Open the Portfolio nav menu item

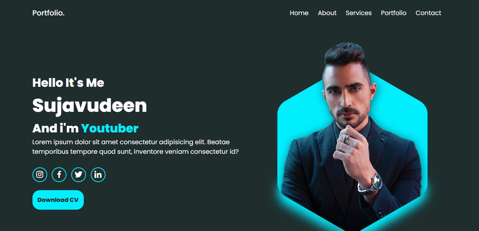(393, 13)
